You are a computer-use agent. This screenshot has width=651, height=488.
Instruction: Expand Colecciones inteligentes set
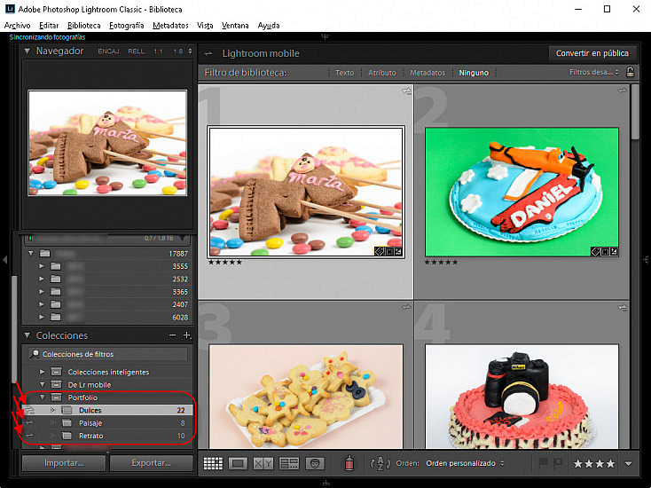coord(42,372)
